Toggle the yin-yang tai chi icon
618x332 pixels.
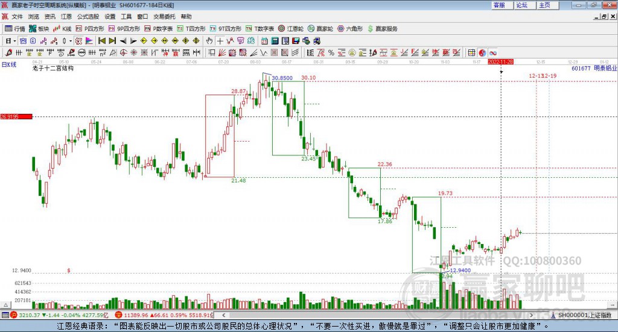(482, 52)
